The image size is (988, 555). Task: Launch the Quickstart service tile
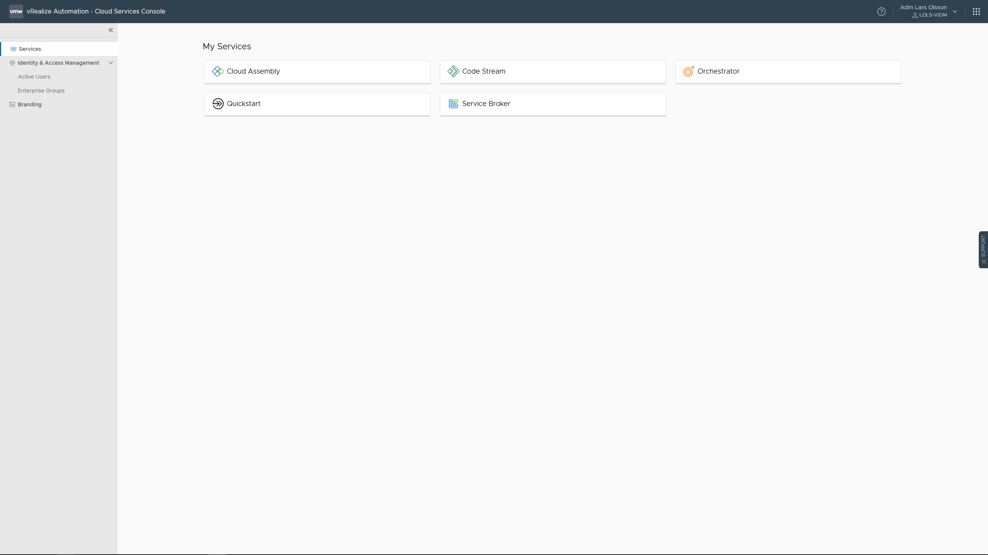coord(317,104)
